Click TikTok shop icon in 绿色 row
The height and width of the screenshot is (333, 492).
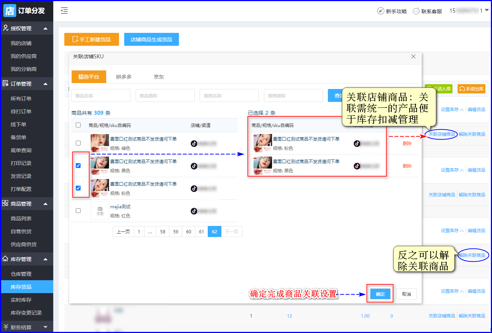(194, 144)
